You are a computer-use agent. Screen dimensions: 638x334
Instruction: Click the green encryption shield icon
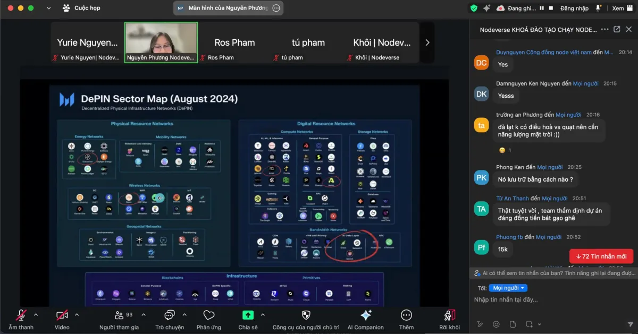pos(474,8)
